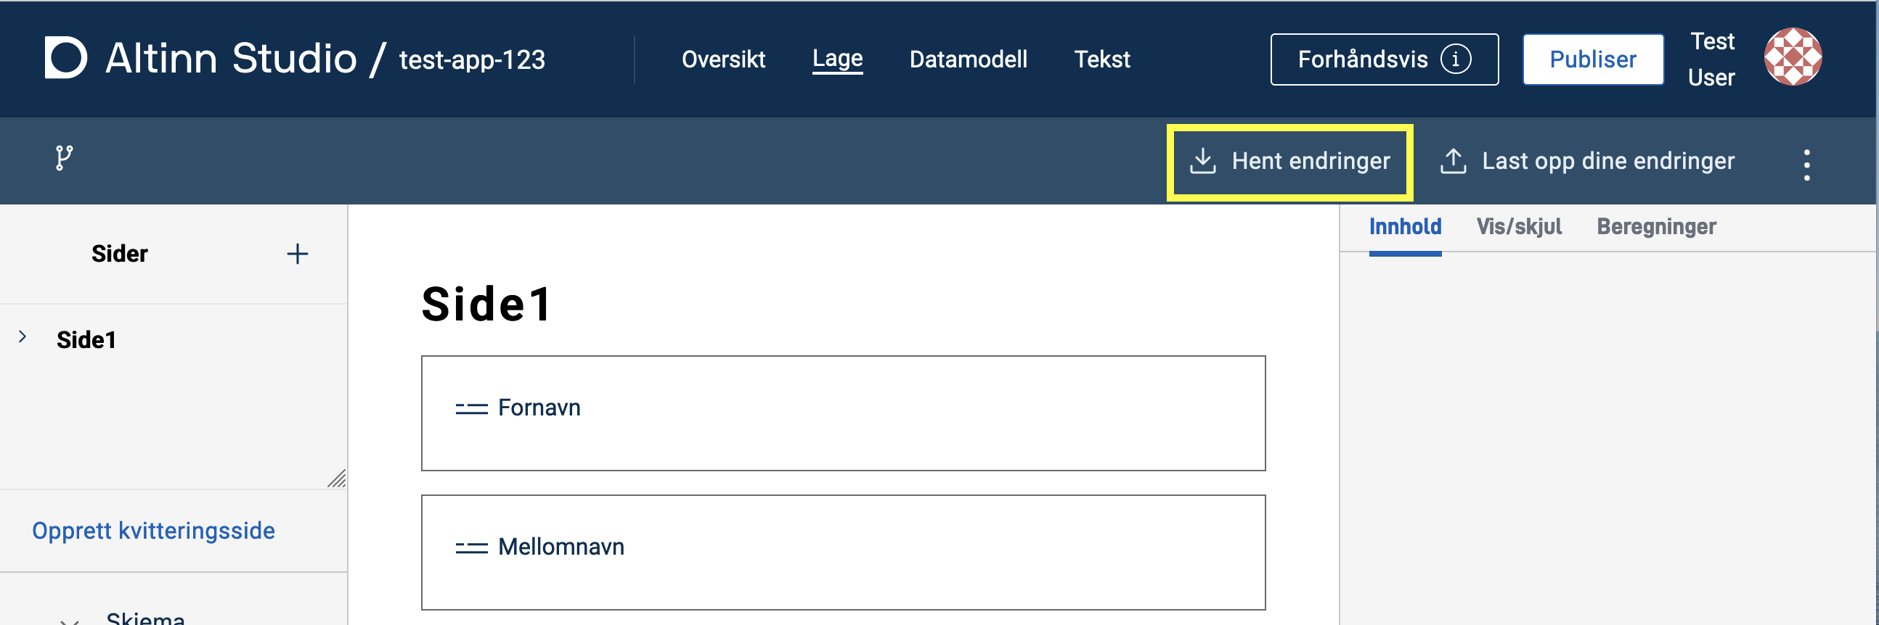This screenshot has width=1879, height=625.
Task: Open Opprett kvitteringsside link
Action: coord(153,530)
